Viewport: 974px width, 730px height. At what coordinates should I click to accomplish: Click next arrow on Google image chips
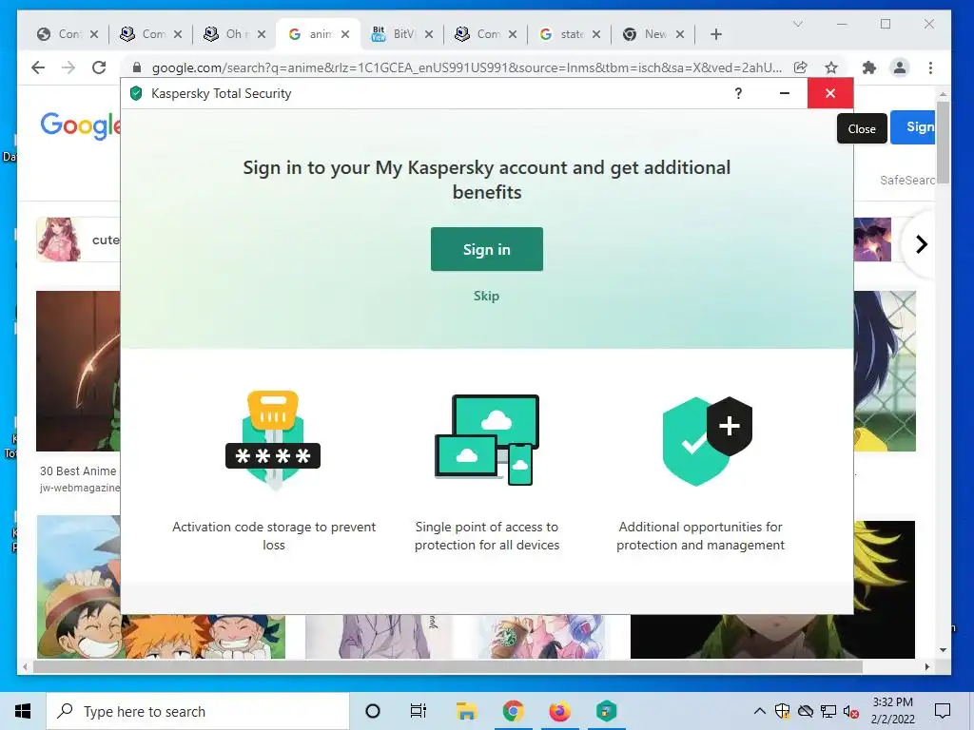[921, 244]
